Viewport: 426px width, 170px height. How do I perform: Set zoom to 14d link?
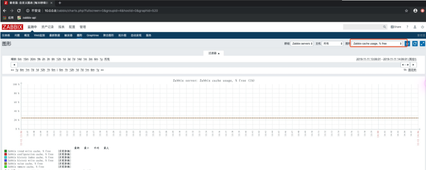pos(79,59)
